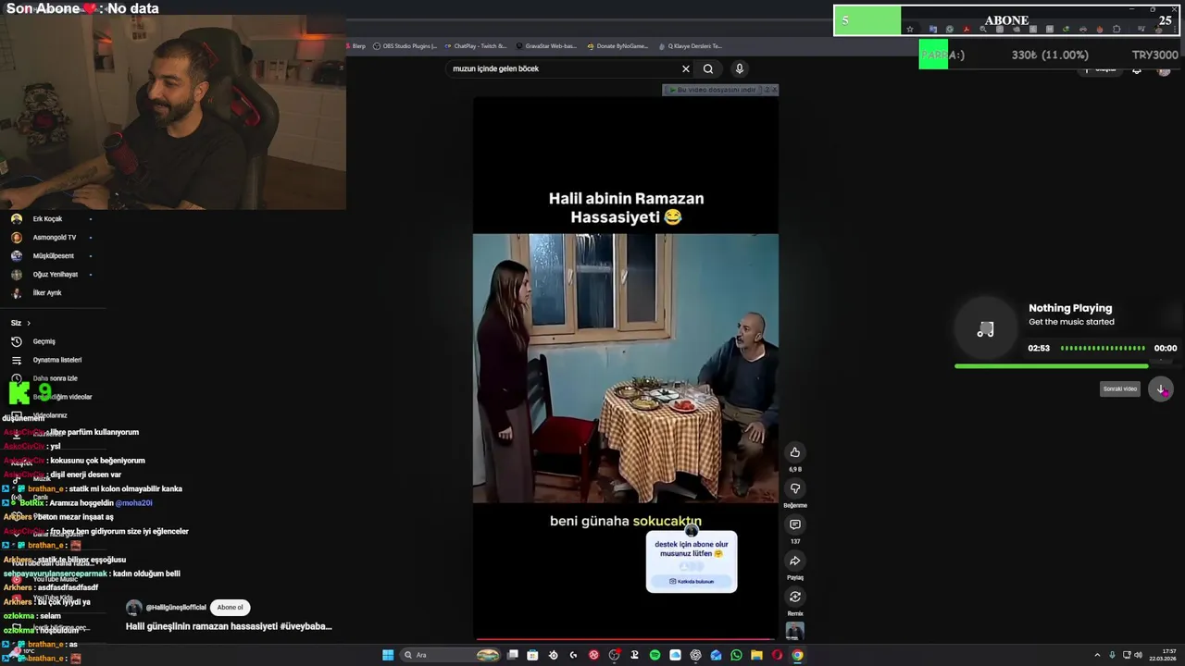Dislike the Shorts video
Viewport: 1185px width, 666px height.
click(794, 488)
